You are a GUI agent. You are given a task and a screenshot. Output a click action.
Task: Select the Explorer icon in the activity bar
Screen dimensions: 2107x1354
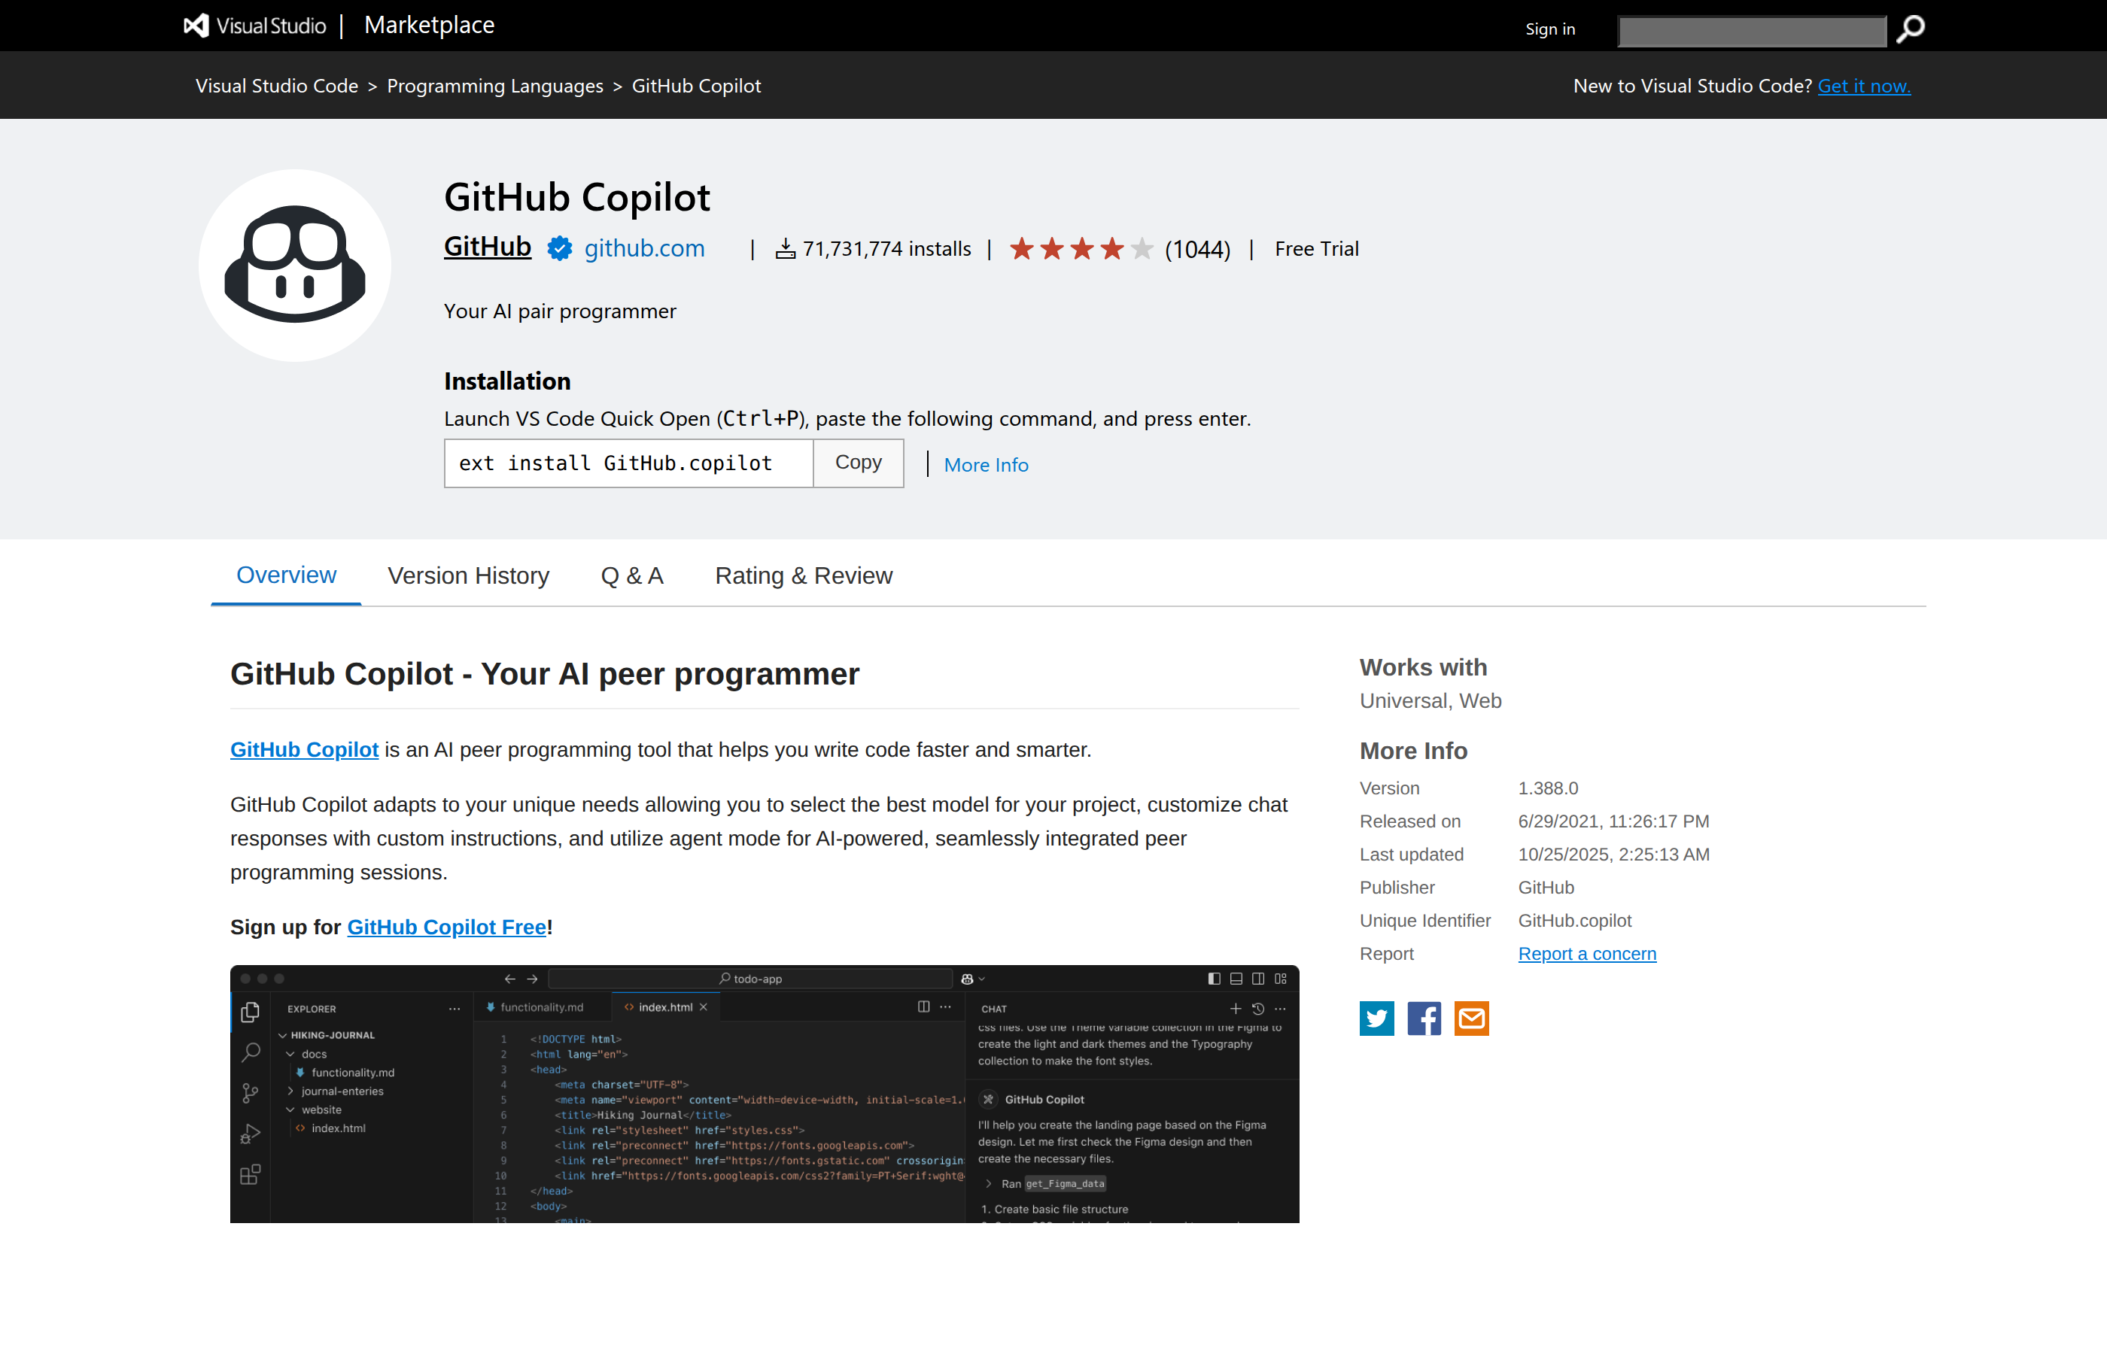pos(250,1012)
